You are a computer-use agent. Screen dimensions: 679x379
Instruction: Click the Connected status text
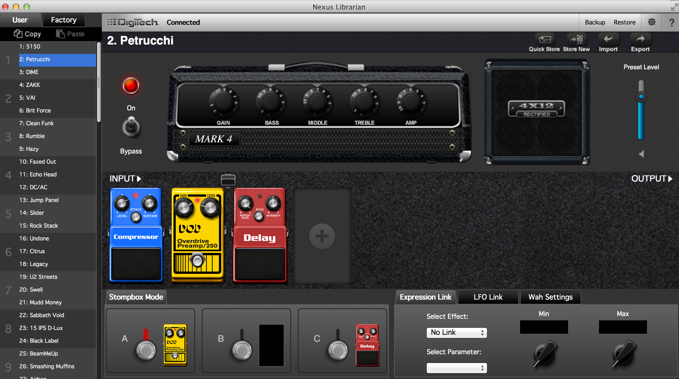(x=183, y=22)
